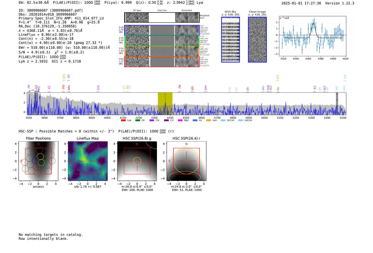Click the yellow highlighted region in full spectrum
373x253 pixels.
[x=165, y=104]
